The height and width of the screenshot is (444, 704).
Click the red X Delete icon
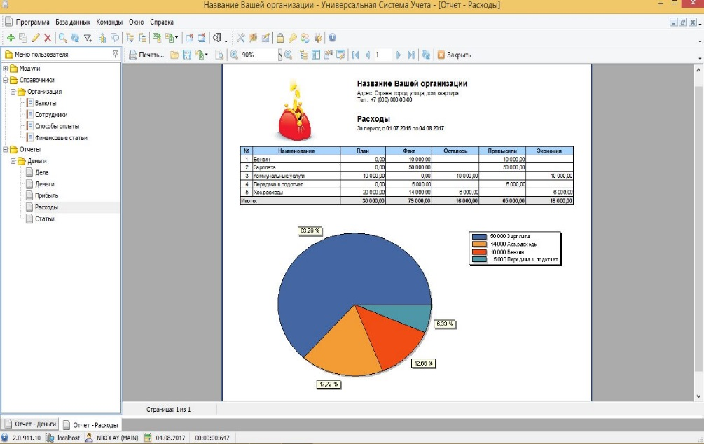coord(48,38)
